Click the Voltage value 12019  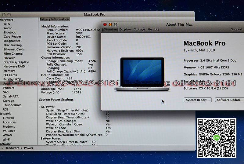77,92
